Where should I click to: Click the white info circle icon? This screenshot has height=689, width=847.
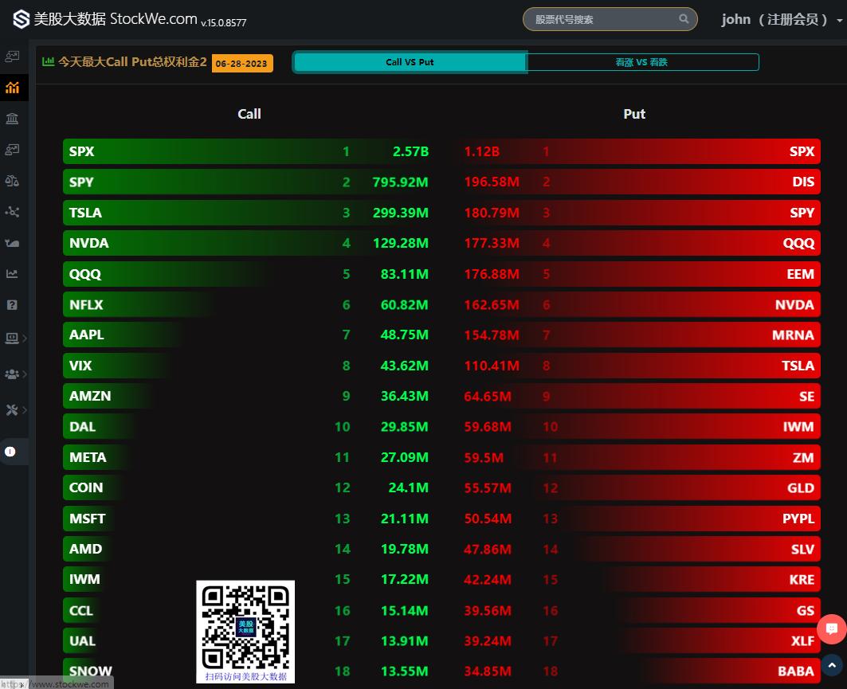tap(10, 452)
